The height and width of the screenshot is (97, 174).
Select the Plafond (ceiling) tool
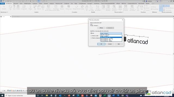point(39,7)
